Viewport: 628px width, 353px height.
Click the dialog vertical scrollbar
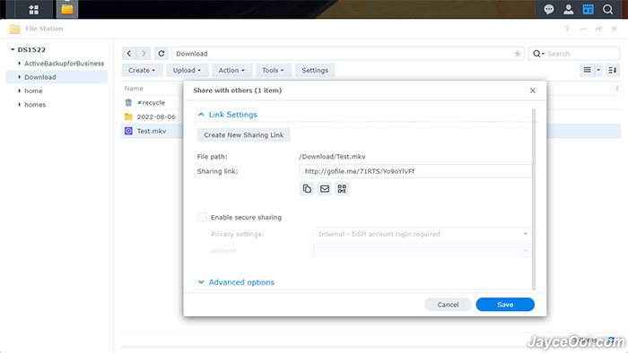[534, 199]
